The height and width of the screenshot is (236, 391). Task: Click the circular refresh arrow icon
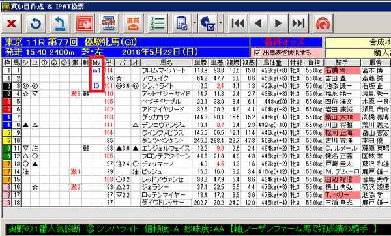(36, 23)
